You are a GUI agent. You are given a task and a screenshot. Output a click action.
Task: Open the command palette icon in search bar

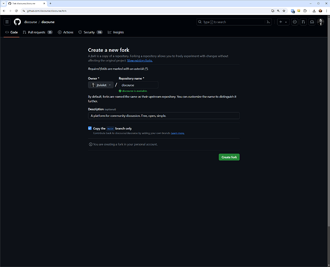pos(268,22)
